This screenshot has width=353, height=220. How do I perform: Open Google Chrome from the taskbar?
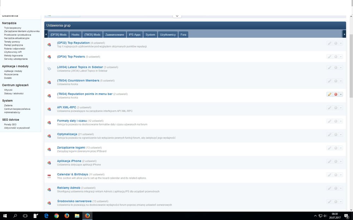56,215
